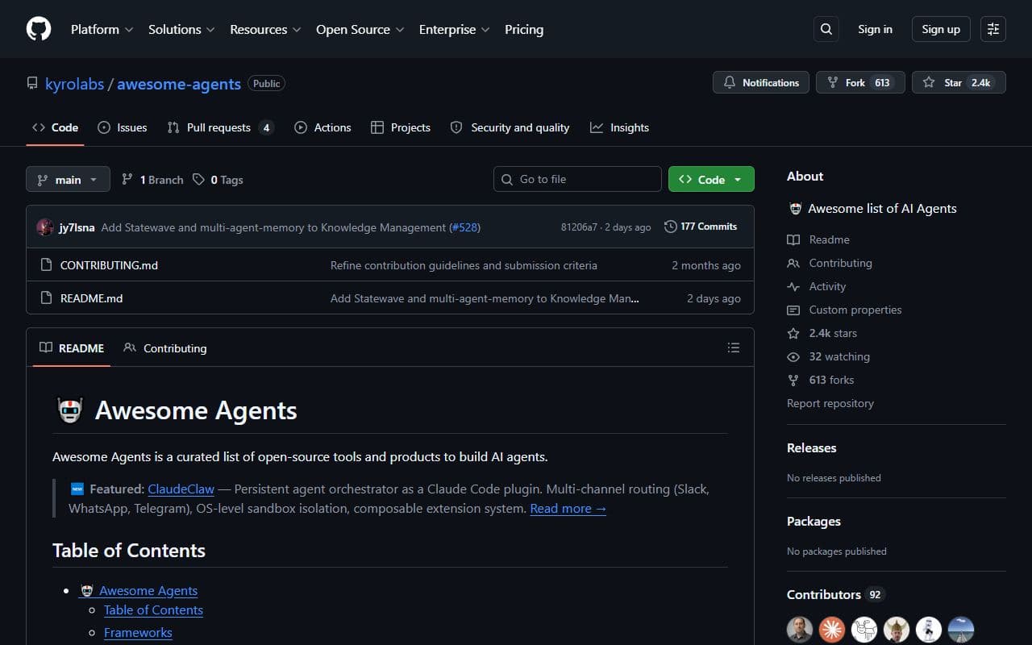Open the main branch selector dropdown
The height and width of the screenshot is (645, 1032).
[68, 180]
